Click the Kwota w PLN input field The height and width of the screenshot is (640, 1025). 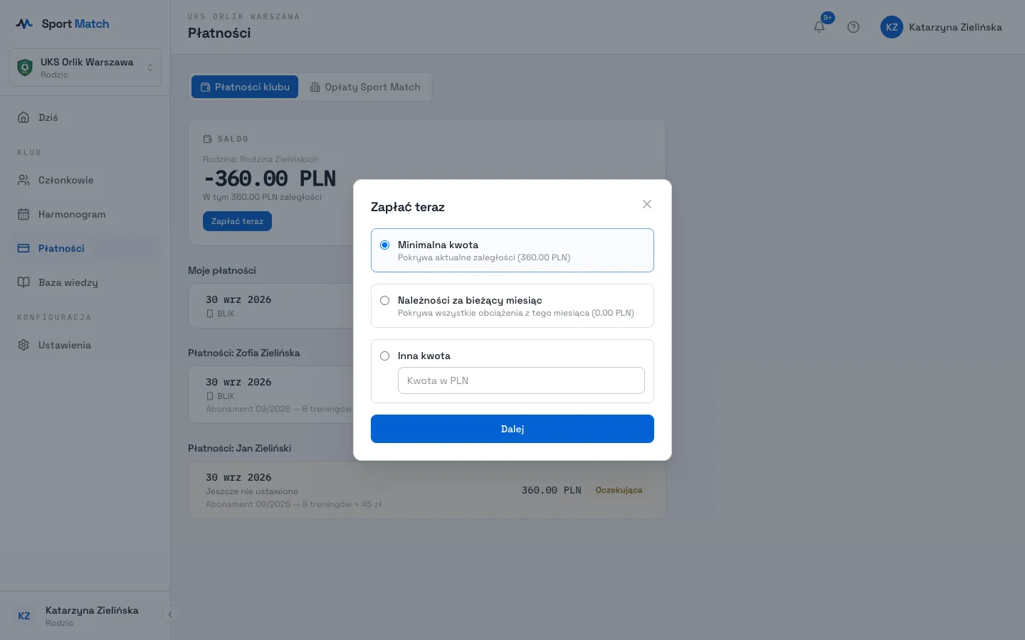tap(521, 380)
